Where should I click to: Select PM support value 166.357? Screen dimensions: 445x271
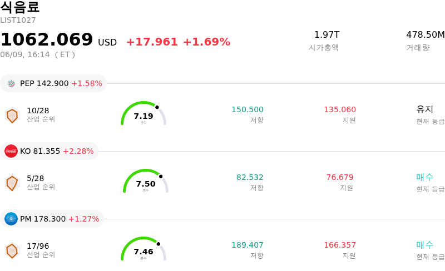point(340,245)
